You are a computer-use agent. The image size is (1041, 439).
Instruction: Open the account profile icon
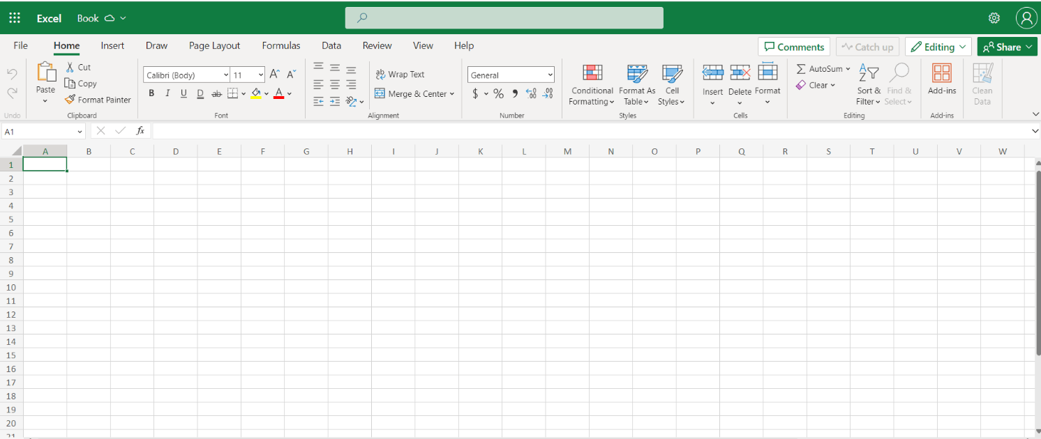click(1026, 18)
